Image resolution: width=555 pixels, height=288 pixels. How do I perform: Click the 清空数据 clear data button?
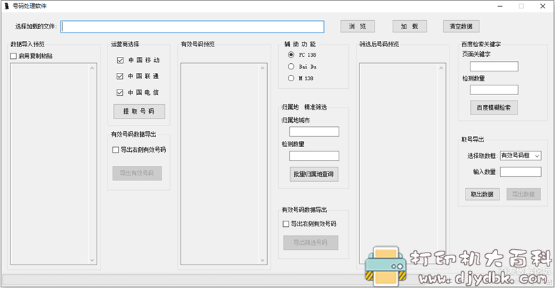pos(461,26)
